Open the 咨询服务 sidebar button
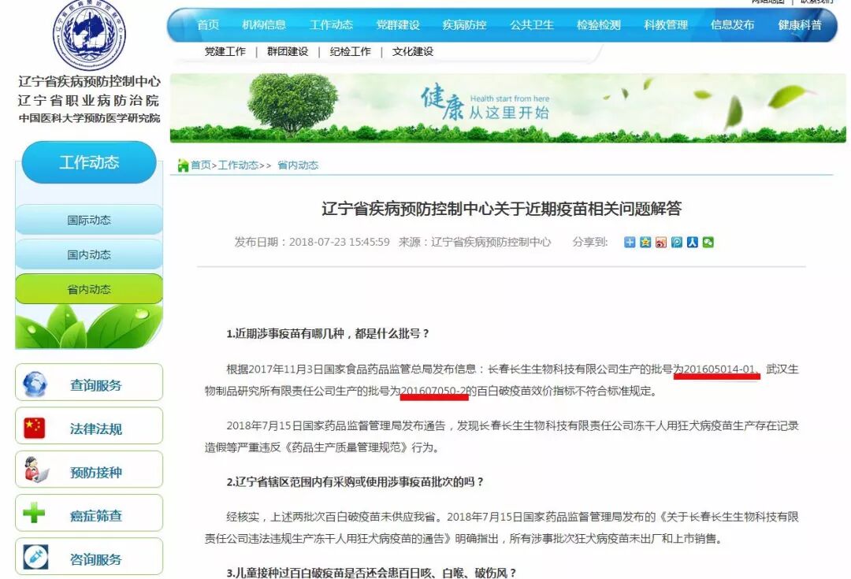 pyautogui.click(x=89, y=556)
